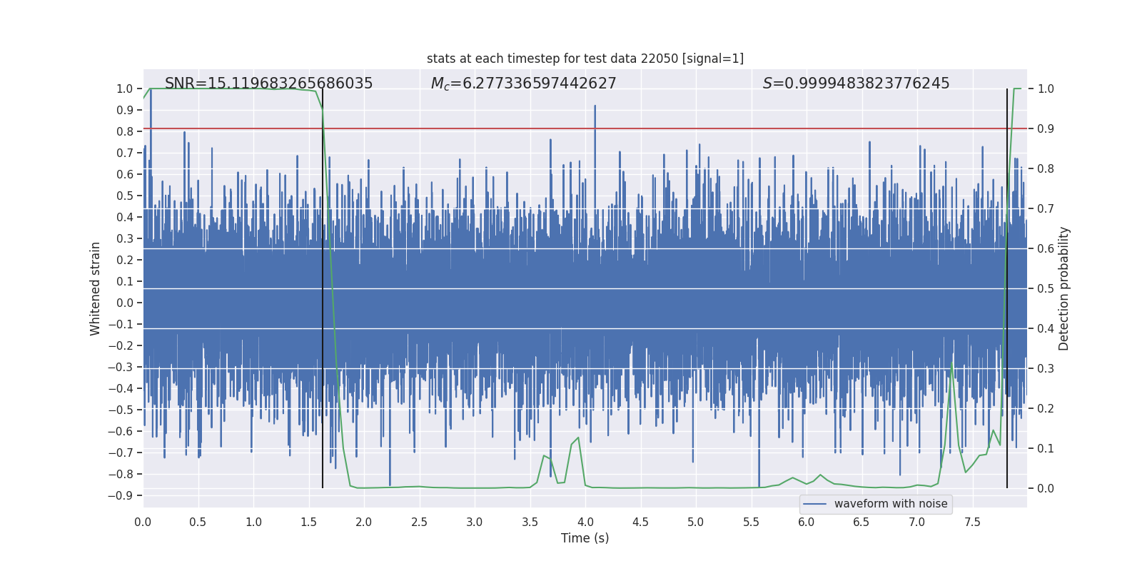Click the SNR value annotation

[x=269, y=84]
